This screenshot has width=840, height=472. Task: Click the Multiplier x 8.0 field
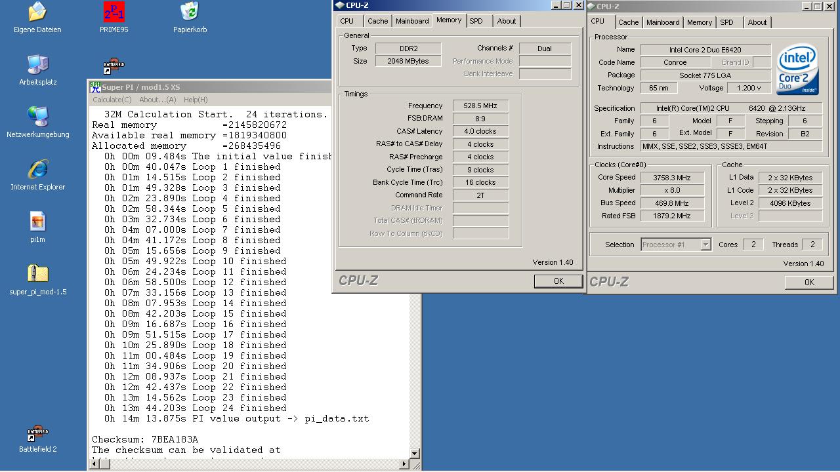671,190
